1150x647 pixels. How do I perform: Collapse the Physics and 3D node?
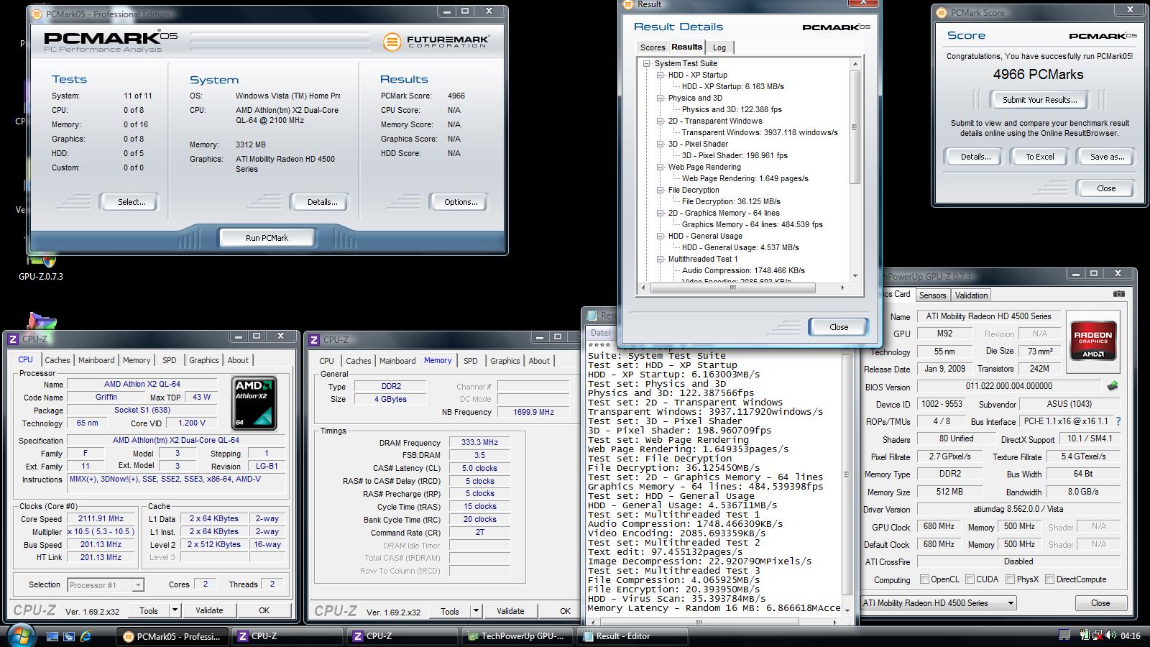click(x=661, y=98)
